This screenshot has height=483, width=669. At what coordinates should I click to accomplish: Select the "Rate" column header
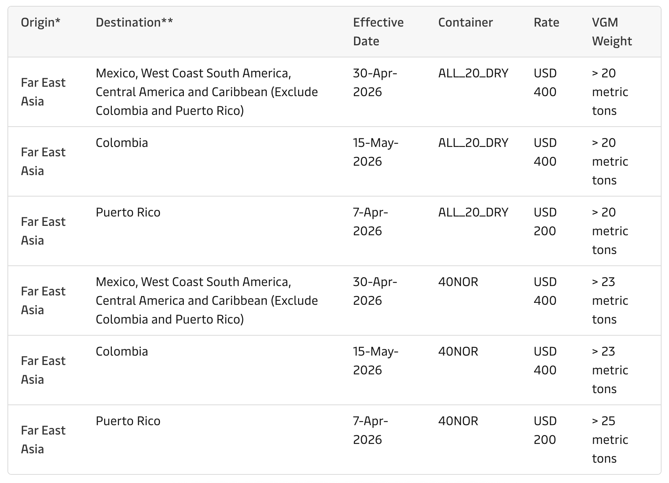(546, 22)
